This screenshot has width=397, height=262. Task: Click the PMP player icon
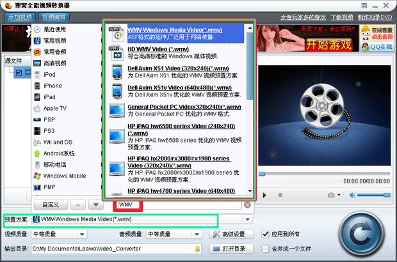(x=37, y=187)
